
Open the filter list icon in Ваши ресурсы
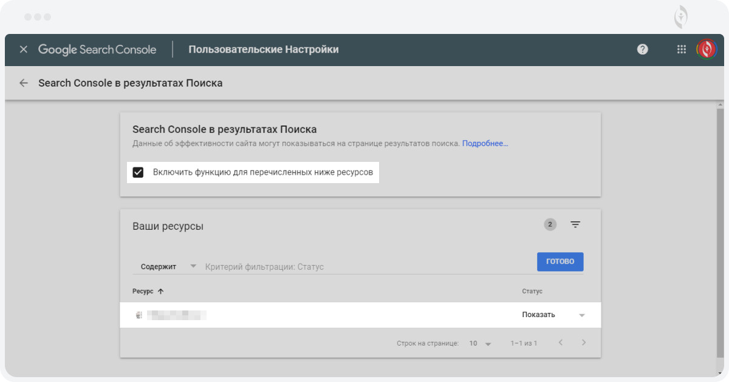tap(575, 224)
